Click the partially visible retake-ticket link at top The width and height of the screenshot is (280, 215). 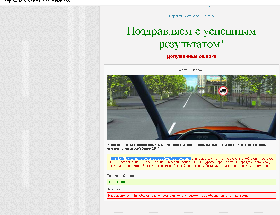pyautogui.click(x=191, y=5)
